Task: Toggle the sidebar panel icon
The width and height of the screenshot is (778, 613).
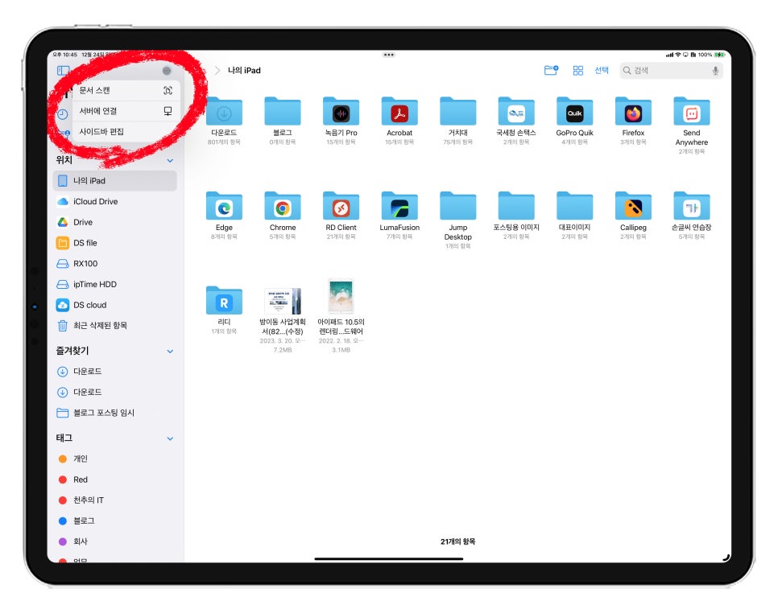Action: 63,71
